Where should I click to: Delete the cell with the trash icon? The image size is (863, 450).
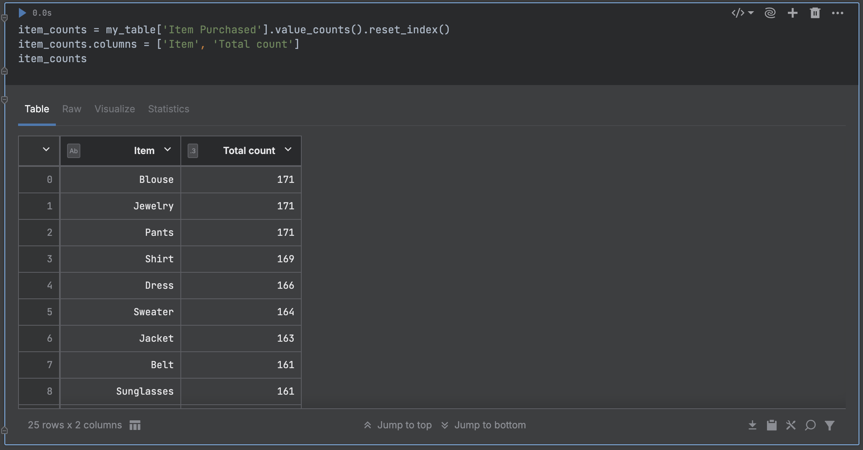click(x=815, y=13)
